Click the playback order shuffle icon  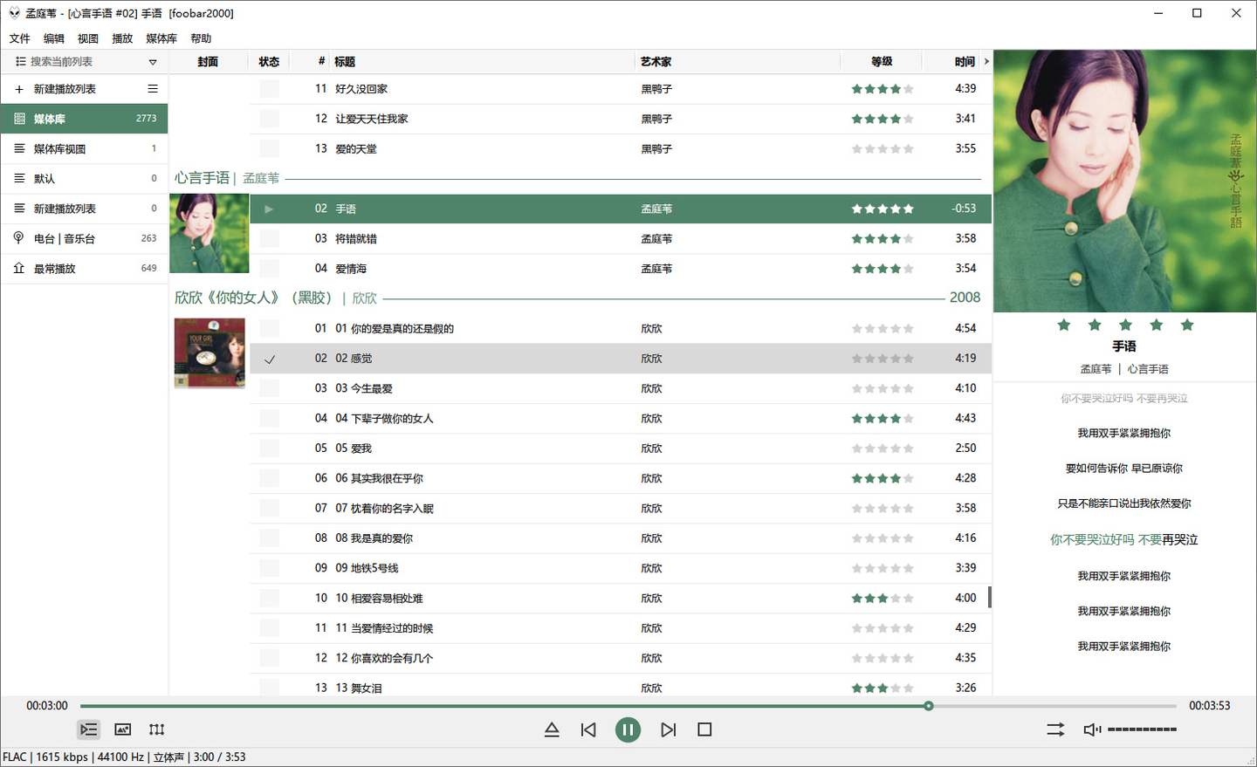click(x=1055, y=729)
